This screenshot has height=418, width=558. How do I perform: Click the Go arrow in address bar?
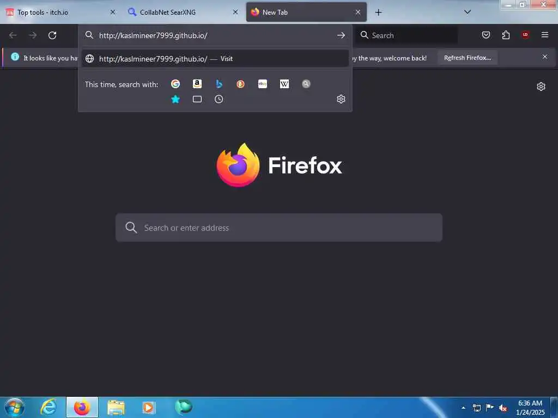click(341, 35)
